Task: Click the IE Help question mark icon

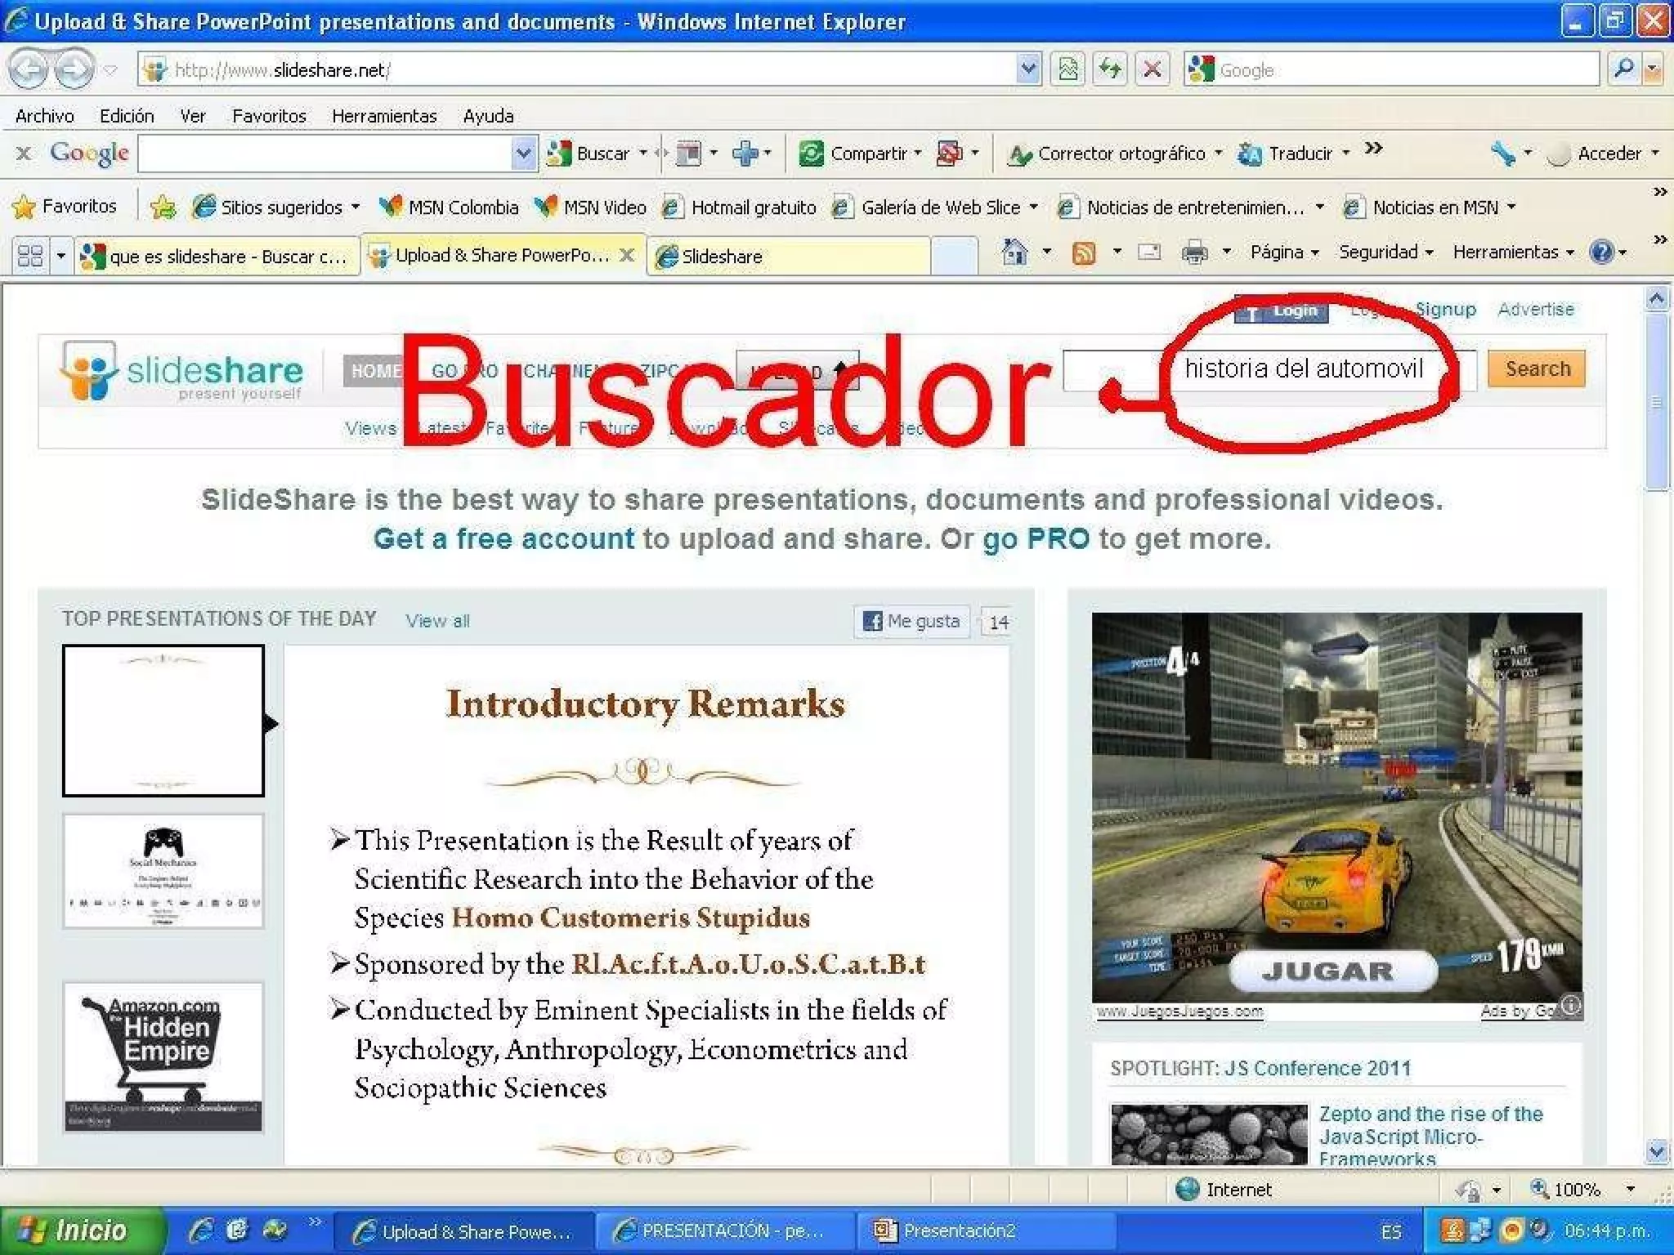Action: click(1600, 252)
